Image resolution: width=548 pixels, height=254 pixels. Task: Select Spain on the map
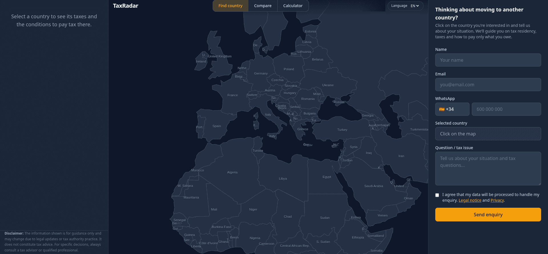(217, 126)
